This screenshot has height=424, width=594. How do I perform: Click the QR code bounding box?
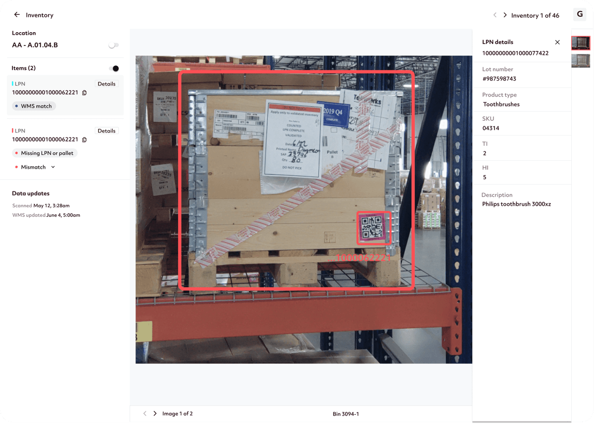[374, 228]
